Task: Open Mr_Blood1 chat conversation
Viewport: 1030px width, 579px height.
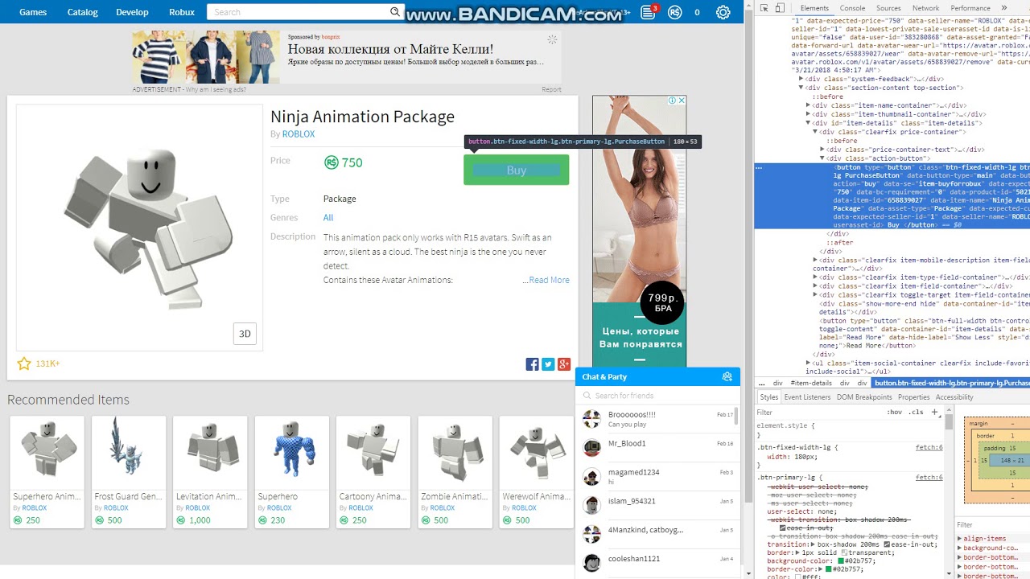Action: click(657, 447)
